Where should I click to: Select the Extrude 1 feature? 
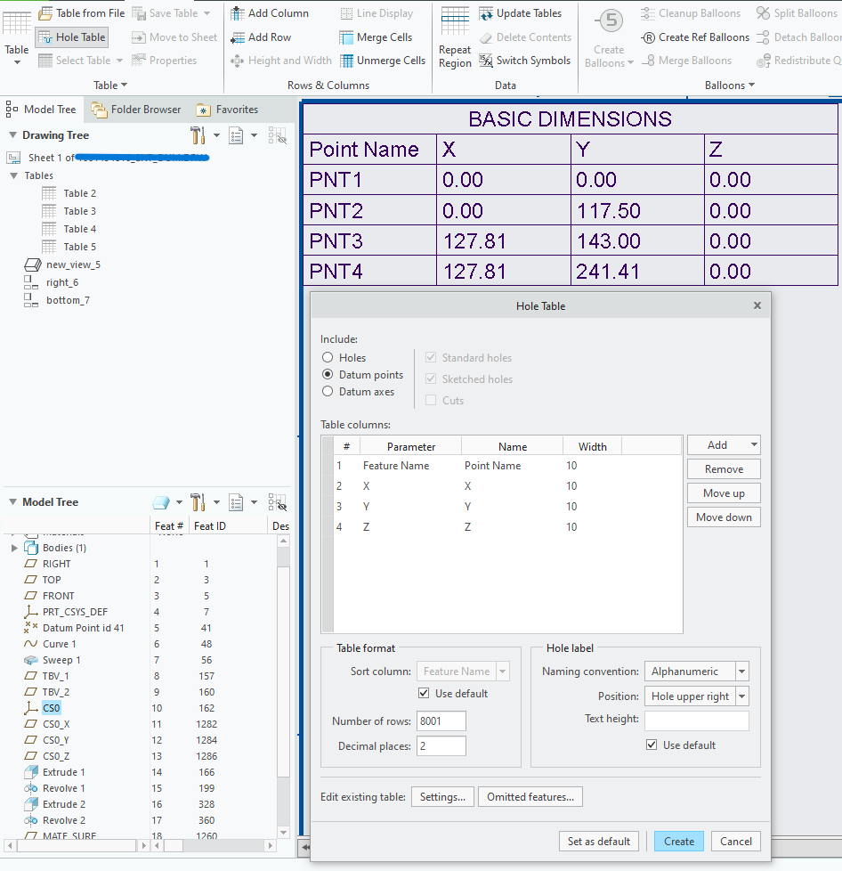[64, 772]
